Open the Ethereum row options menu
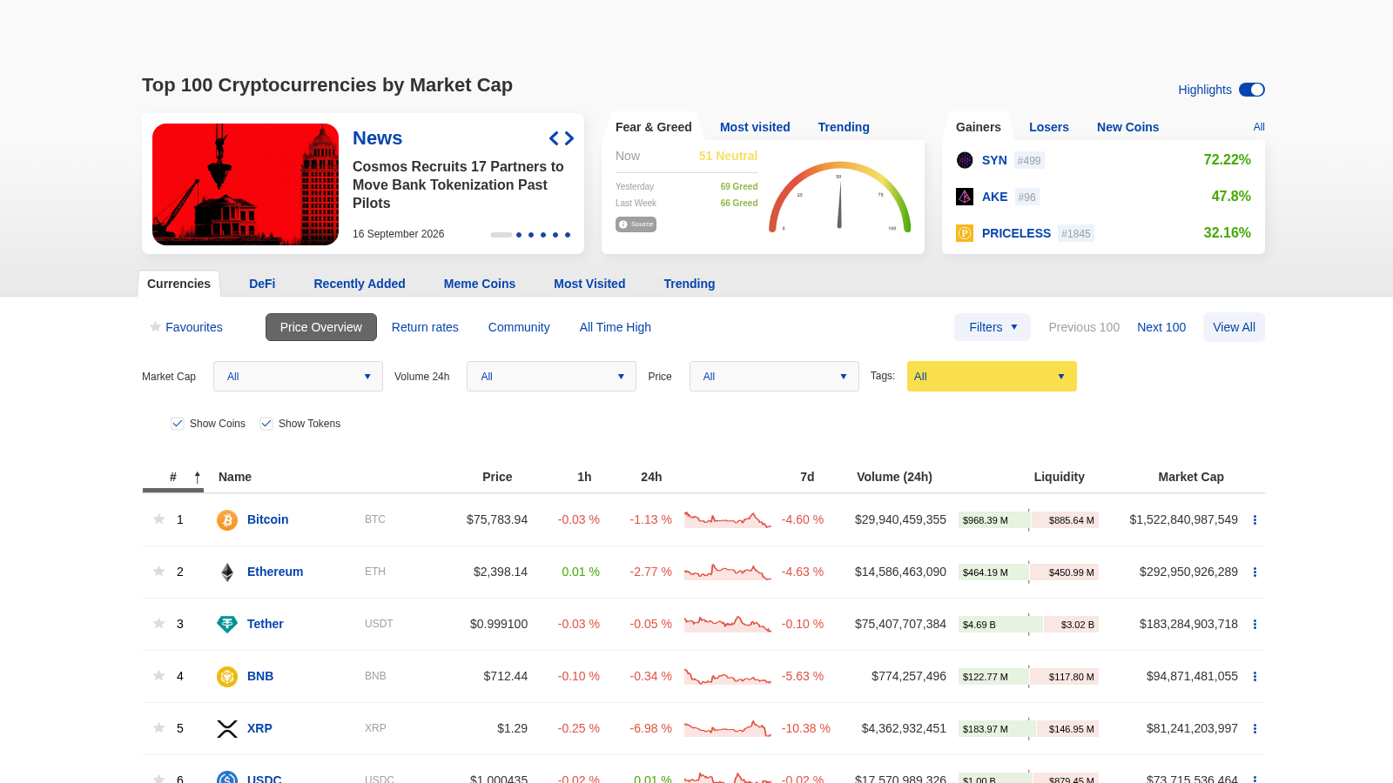 [1255, 572]
